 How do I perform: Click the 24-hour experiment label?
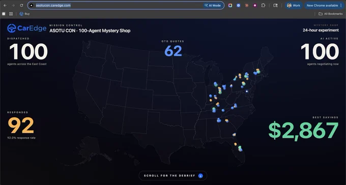pyautogui.click(x=321, y=30)
